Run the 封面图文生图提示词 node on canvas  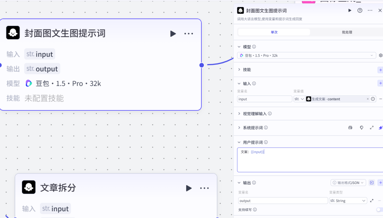173,34
